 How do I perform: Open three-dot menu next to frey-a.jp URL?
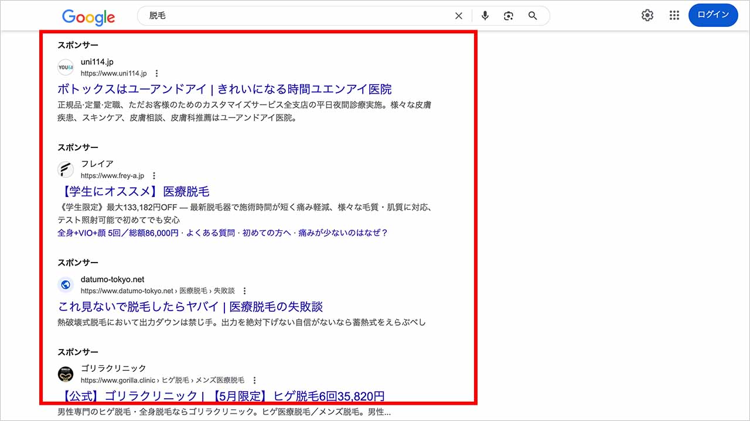pos(154,175)
